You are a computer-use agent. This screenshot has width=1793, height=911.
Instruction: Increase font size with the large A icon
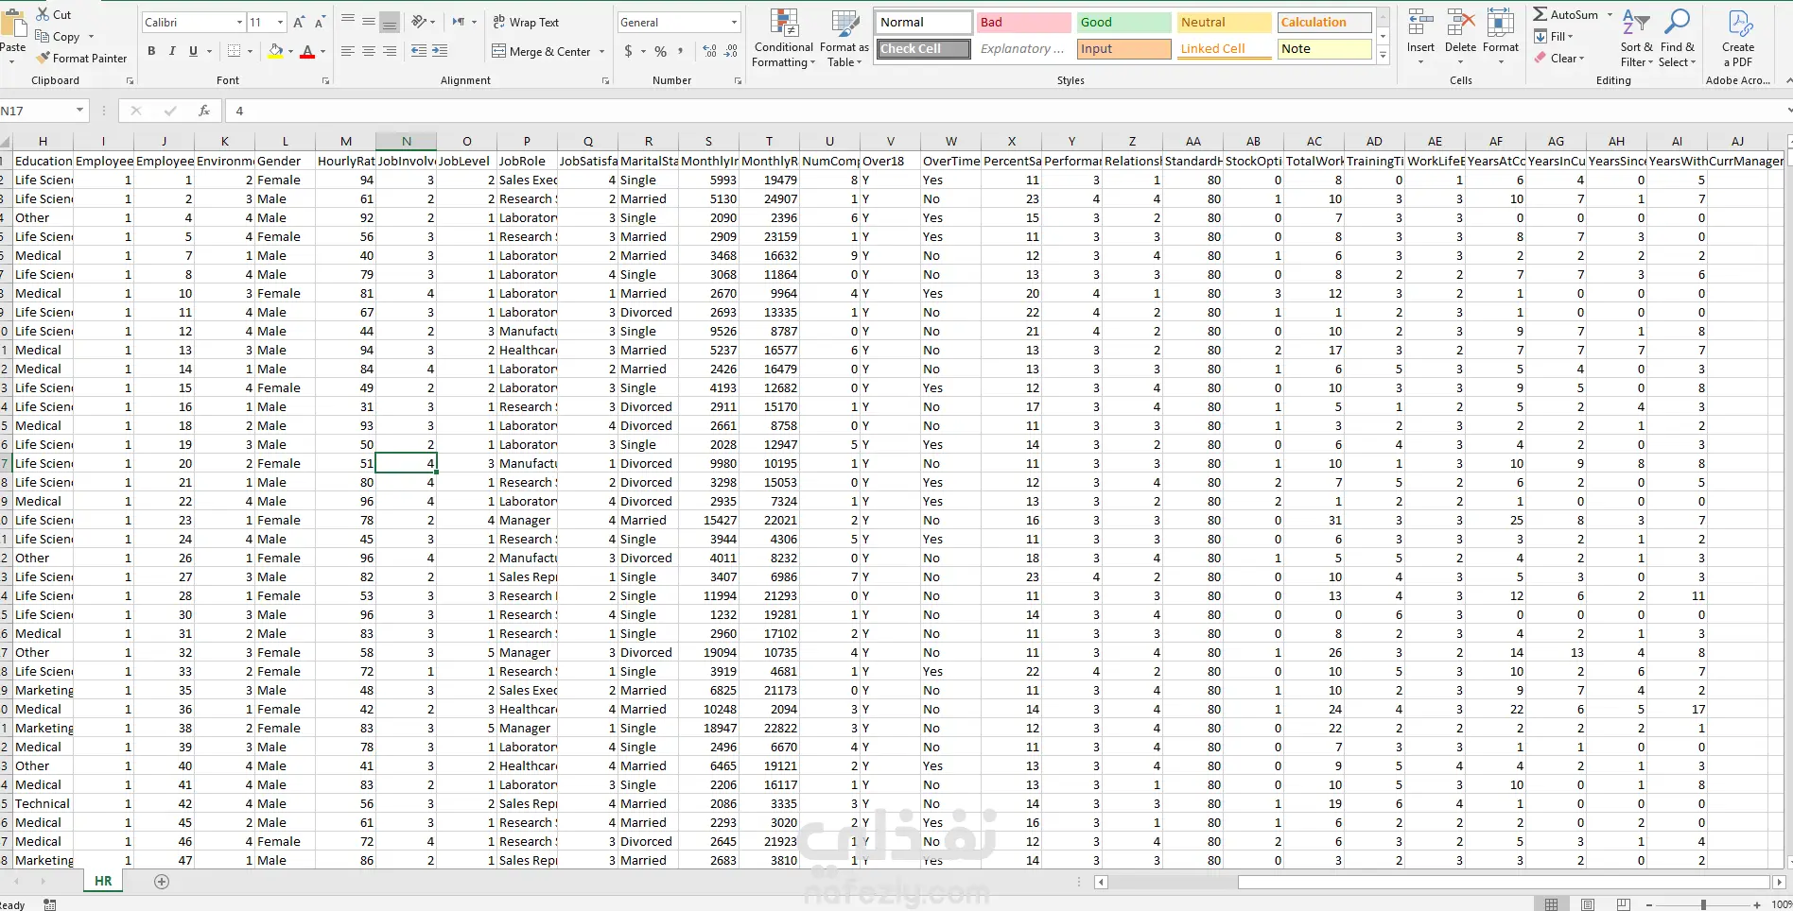pyautogui.click(x=299, y=22)
